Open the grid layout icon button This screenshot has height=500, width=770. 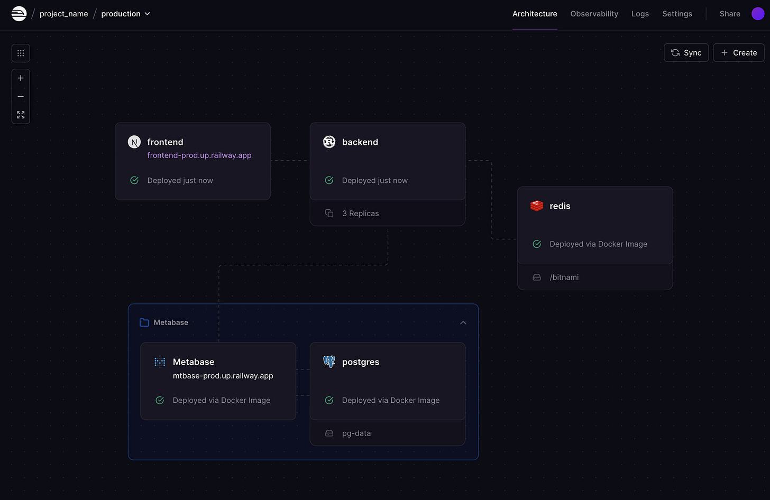tap(21, 53)
